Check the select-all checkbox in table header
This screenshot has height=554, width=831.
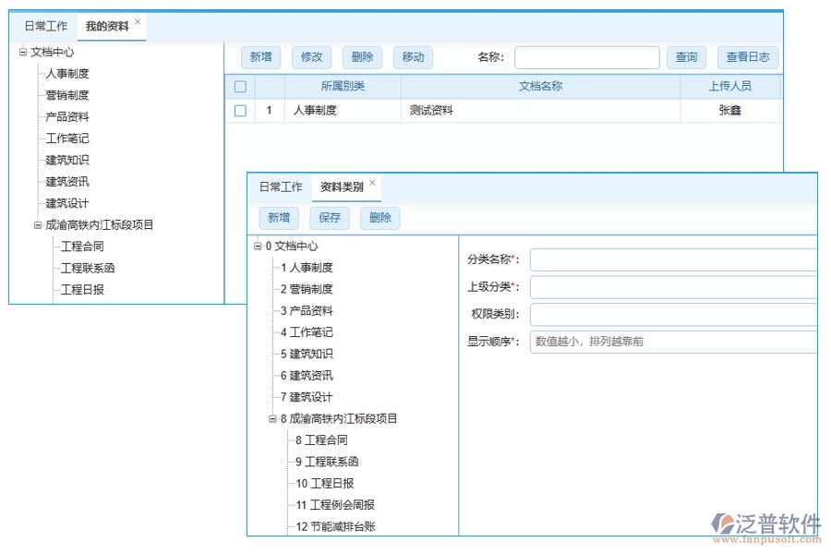239,86
